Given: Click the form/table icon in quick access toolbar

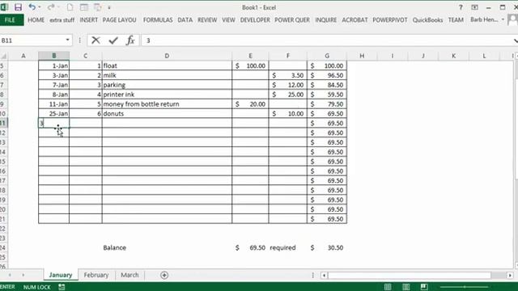Looking at the screenshot, I should [84, 7].
